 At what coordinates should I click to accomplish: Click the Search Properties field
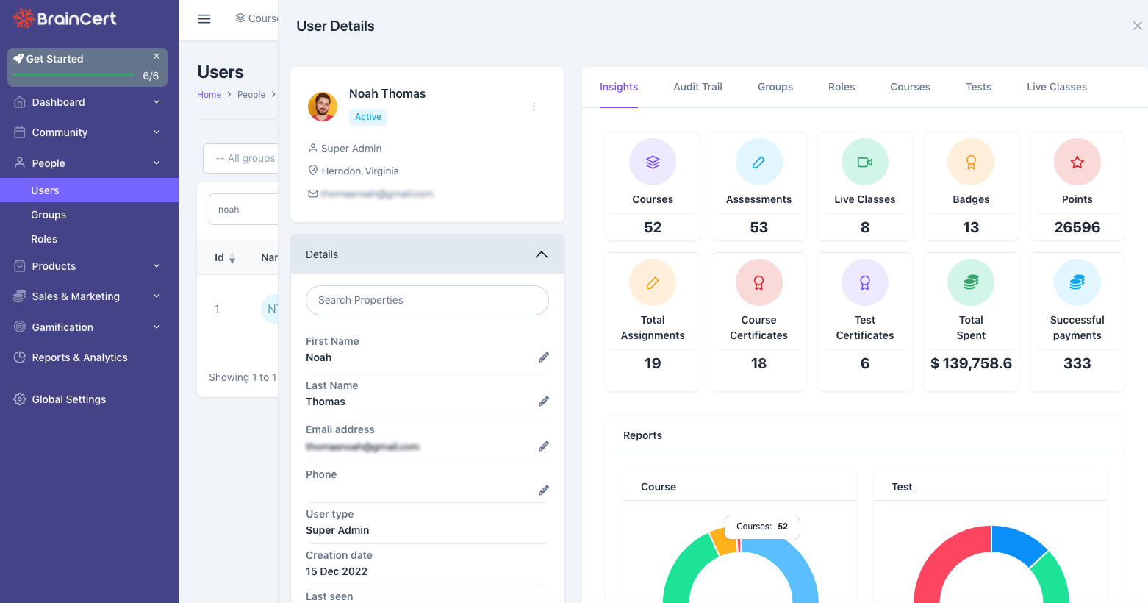coord(427,300)
